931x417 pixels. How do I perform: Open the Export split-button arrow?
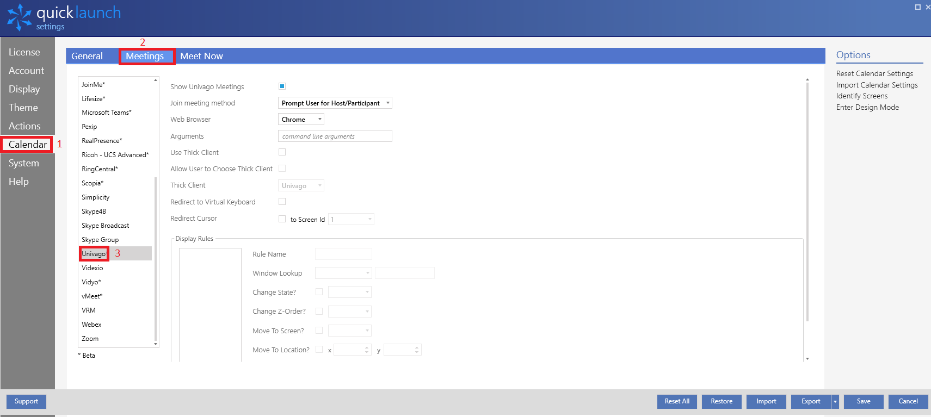(x=835, y=402)
